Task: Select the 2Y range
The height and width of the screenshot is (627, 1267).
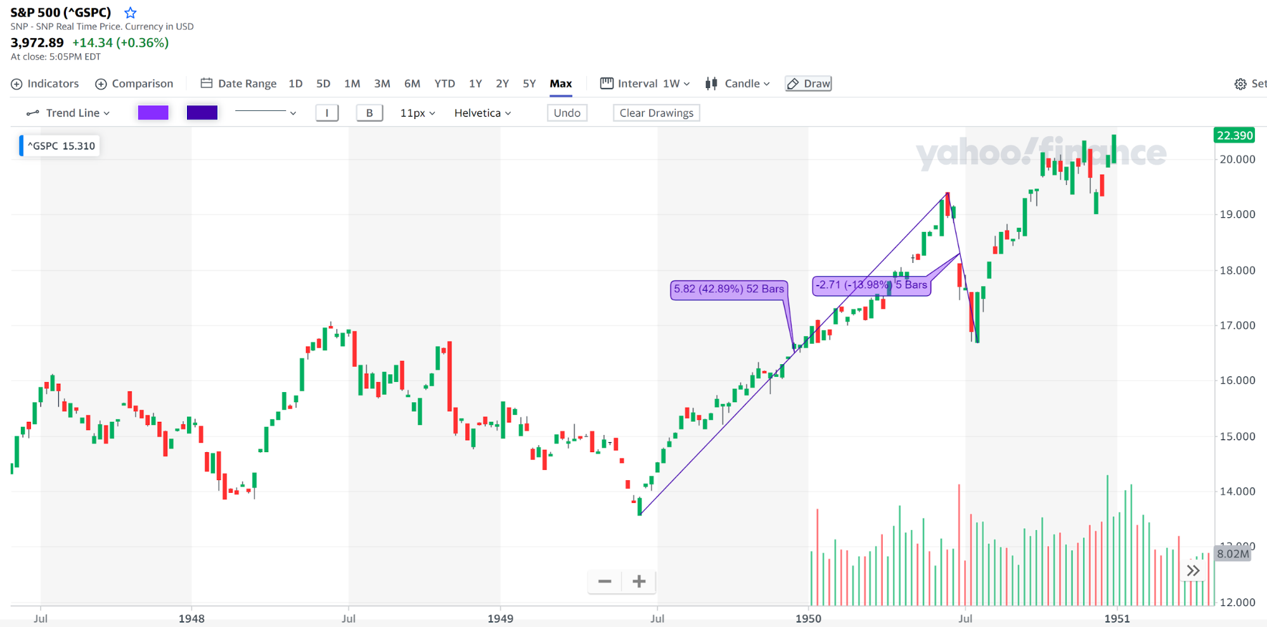Action: click(x=502, y=84)
